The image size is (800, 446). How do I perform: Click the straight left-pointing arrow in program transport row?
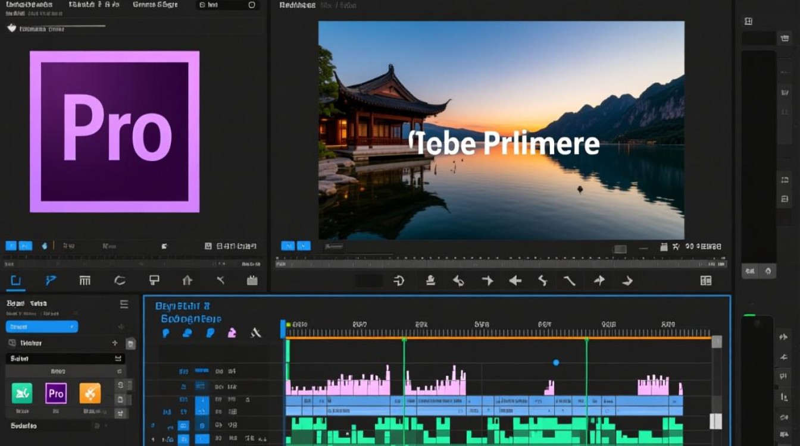click(x=515, y=281)
